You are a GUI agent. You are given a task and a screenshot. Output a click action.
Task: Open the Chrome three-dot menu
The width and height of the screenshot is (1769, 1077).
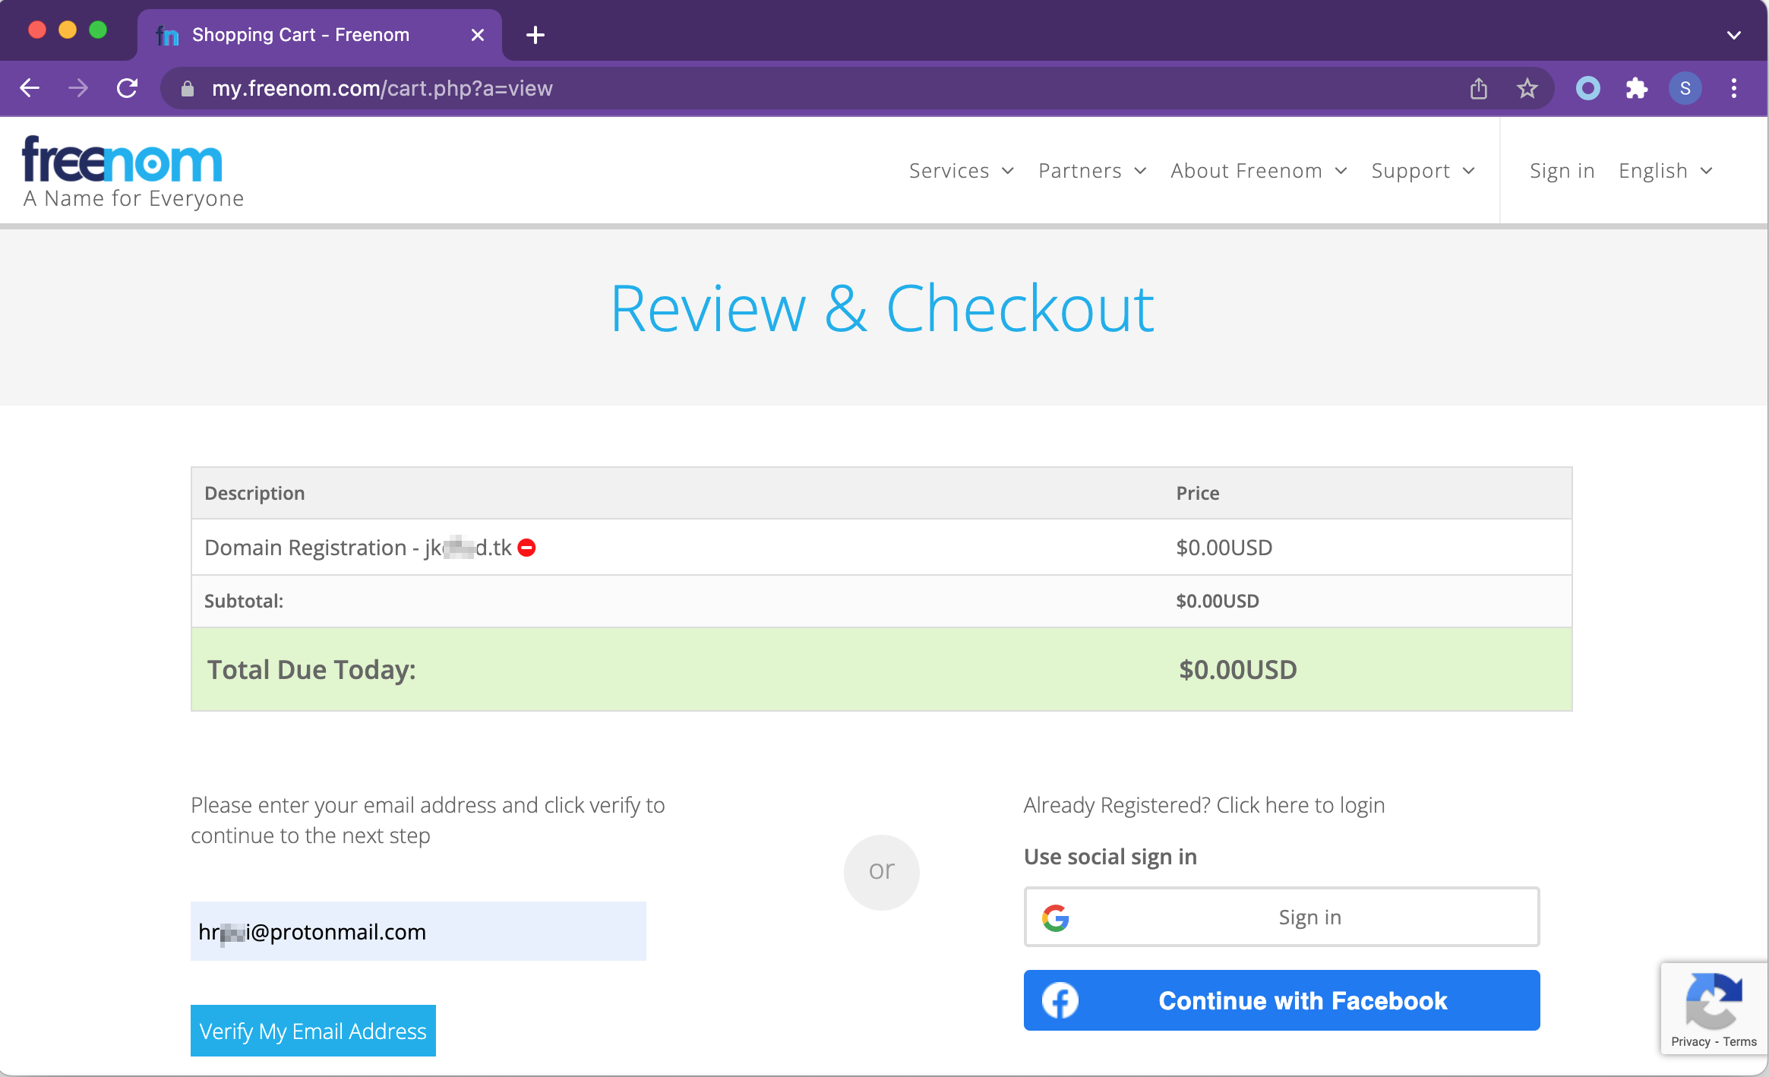tap(1734, 88)
